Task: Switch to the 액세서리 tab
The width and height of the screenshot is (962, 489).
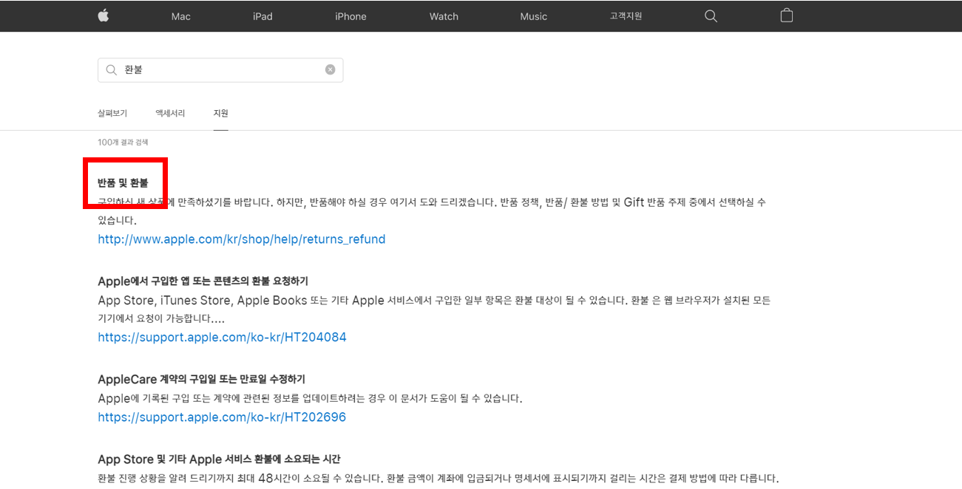Action: pyautogui.click(x=170, y=113)
